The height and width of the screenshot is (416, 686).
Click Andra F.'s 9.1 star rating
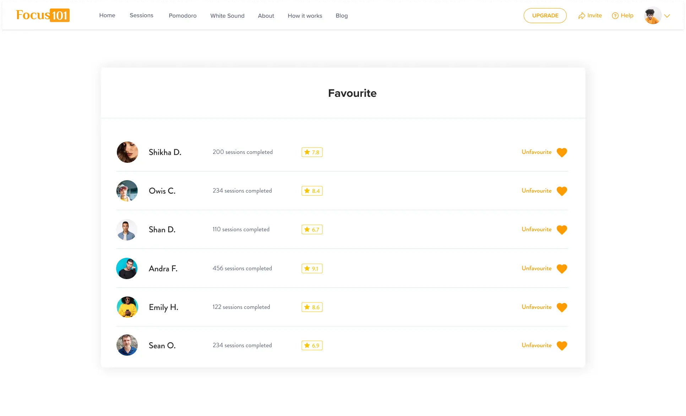coord(312,268)
